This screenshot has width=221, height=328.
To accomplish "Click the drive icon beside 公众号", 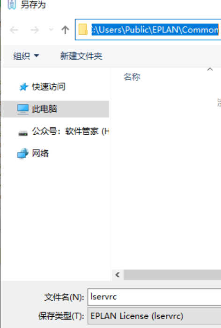I will 23,133.
